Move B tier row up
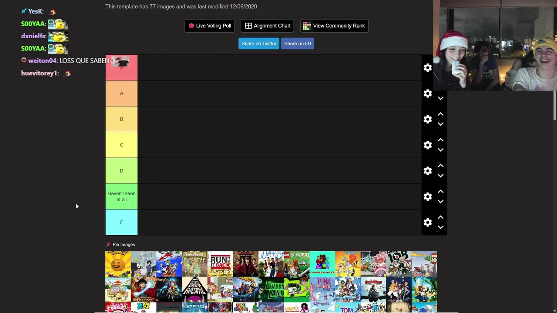Image resolution: width=557 pixels, height=313 pixels. [x=440, y=114]
